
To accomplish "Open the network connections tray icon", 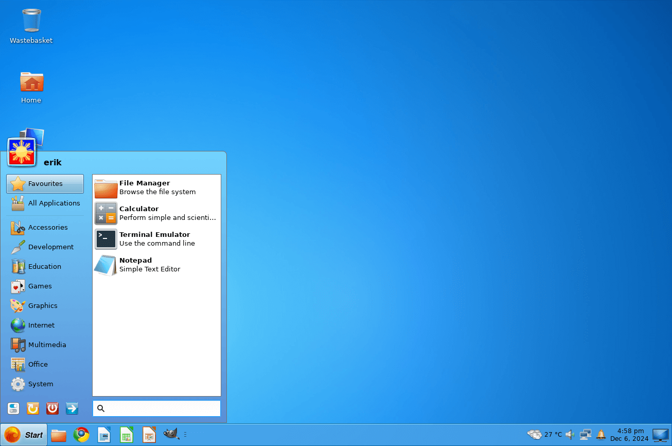I will pos(586,435).
